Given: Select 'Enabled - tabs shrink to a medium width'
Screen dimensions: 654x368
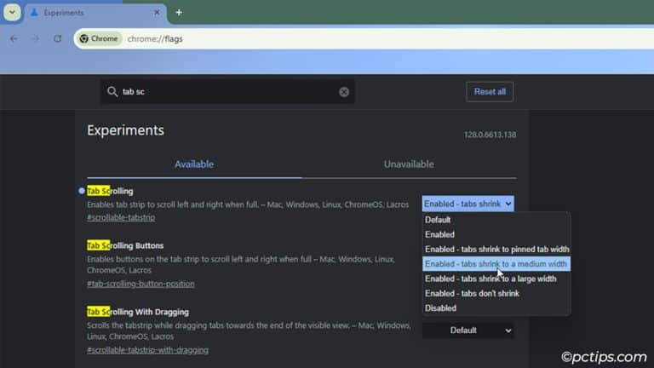Looking at the screenshot, I should (x=496, y=264).
